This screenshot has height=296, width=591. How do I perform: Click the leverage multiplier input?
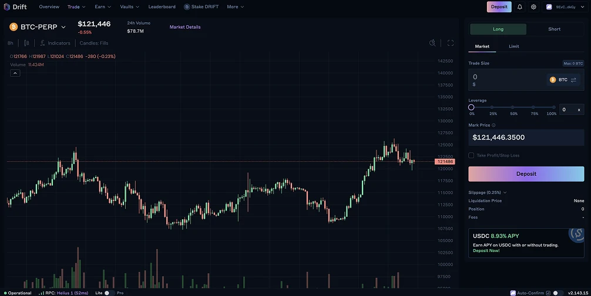pyautogui.click(x=572, y=110)
